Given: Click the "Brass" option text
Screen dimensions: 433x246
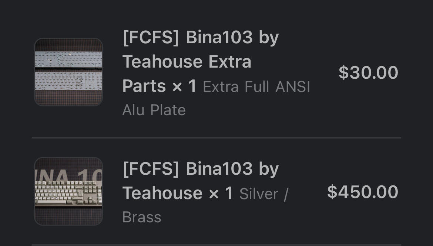Looking at the screenshot, I should click(x=142, y=217).
